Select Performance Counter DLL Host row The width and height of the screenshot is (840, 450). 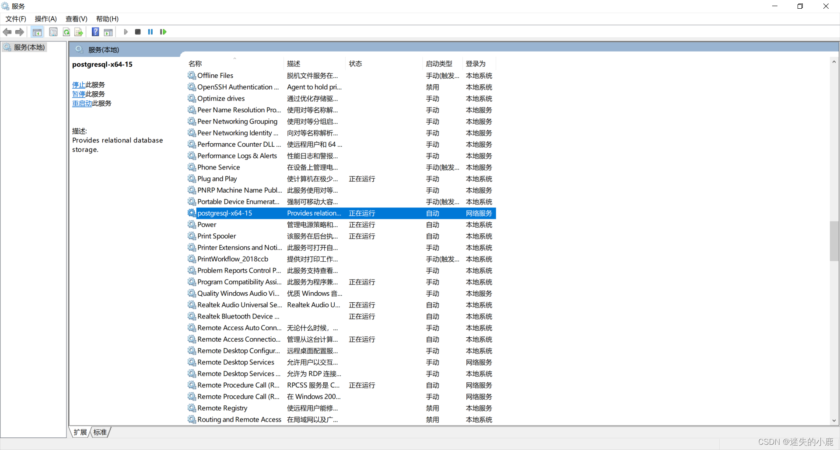(341, 144)
